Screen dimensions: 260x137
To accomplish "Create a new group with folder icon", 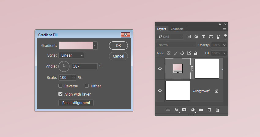I will (x=201, y=110).
